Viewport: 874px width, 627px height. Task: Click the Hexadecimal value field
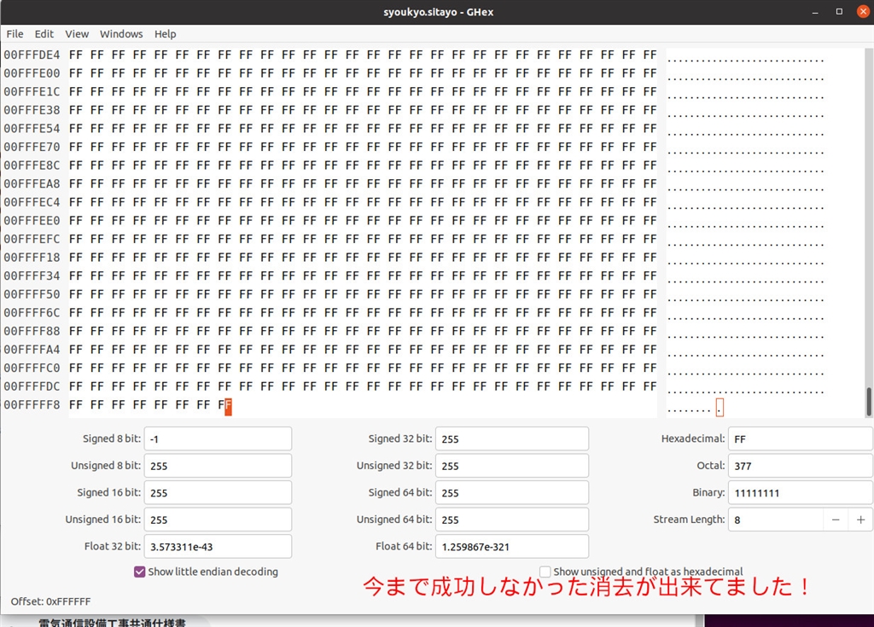click(801, 438)
